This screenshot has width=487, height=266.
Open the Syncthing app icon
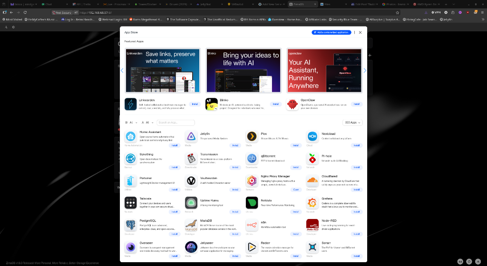(130, 159)
